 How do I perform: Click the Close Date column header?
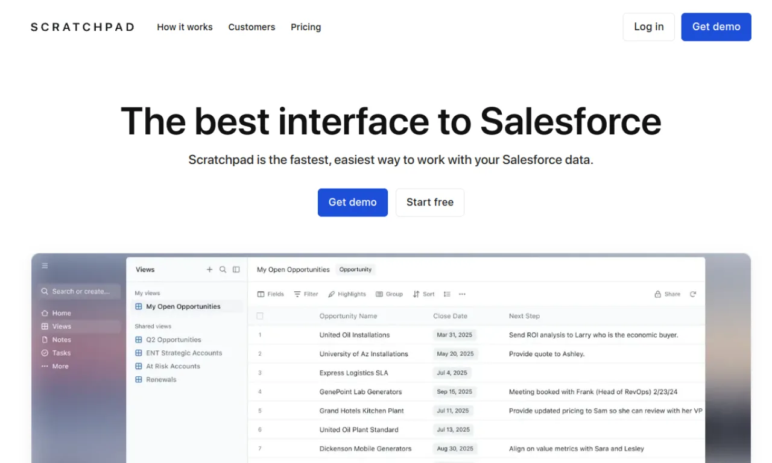(450, 316)
